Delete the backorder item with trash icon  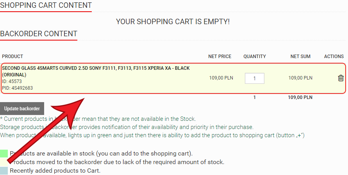coord(341,78)
